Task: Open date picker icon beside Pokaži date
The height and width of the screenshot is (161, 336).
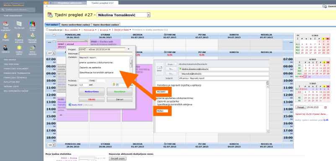Action: [326, 107]
